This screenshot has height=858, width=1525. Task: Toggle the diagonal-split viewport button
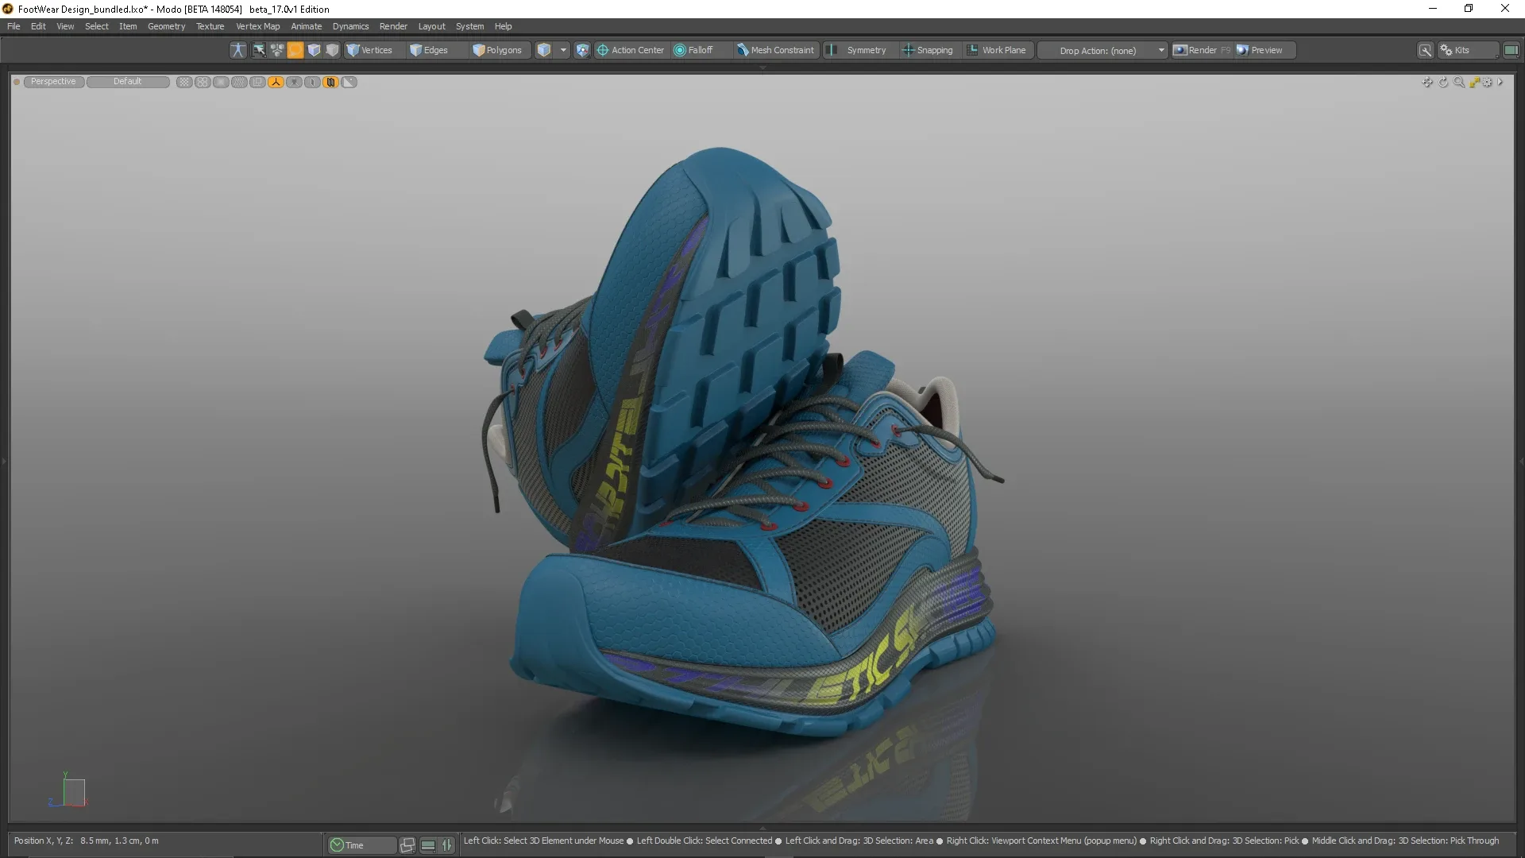[x=349, y=82]
